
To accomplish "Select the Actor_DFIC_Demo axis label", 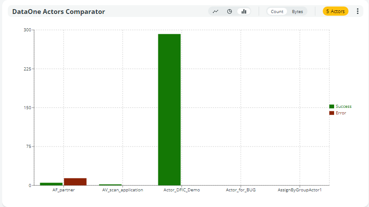I will pyautogui.click(x=181, y=190).
